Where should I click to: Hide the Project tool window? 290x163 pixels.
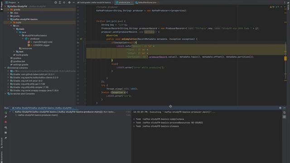[x=73, y=2]
